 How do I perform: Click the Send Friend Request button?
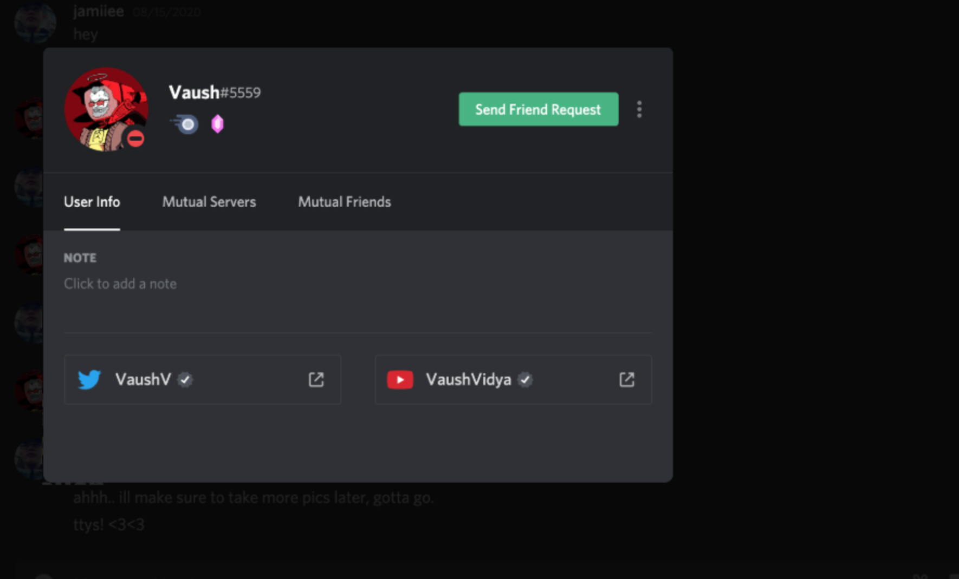[x=539, y=109]
